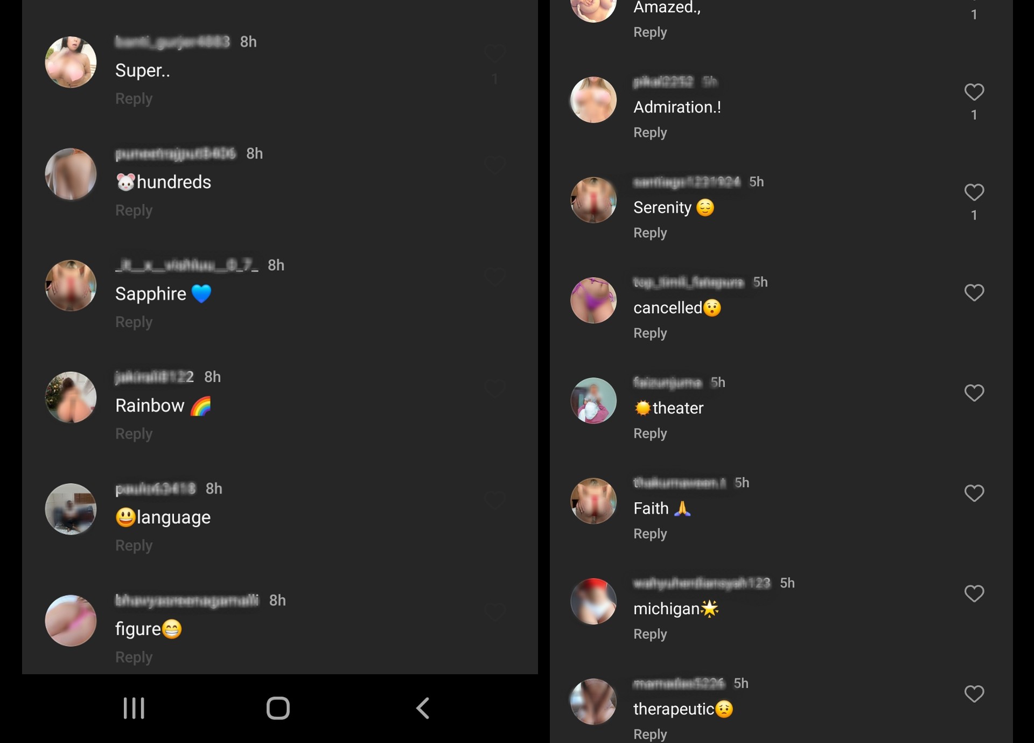This screenshot has height=743, width=1034.
Task: Like the 'michigan' comment
Action: coord(974,593)
